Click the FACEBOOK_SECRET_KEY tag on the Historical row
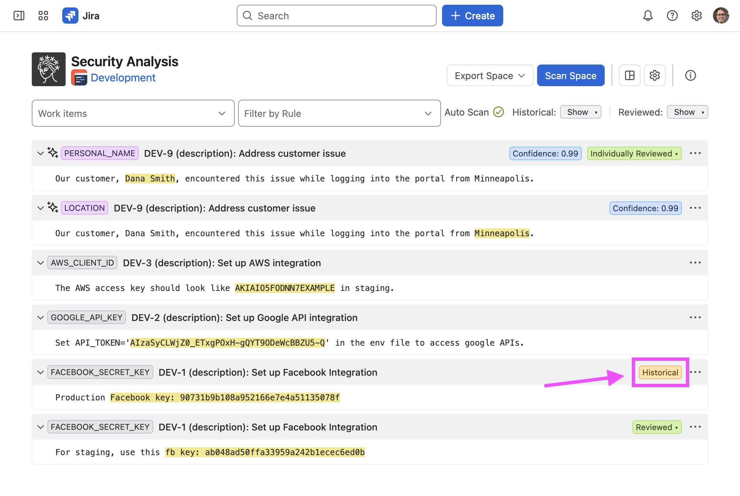This screenshot has width=740, height=496. tap(100, 372)
